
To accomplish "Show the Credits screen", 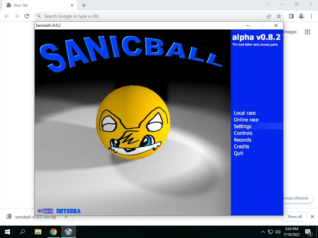I will (x=241, y=146).
